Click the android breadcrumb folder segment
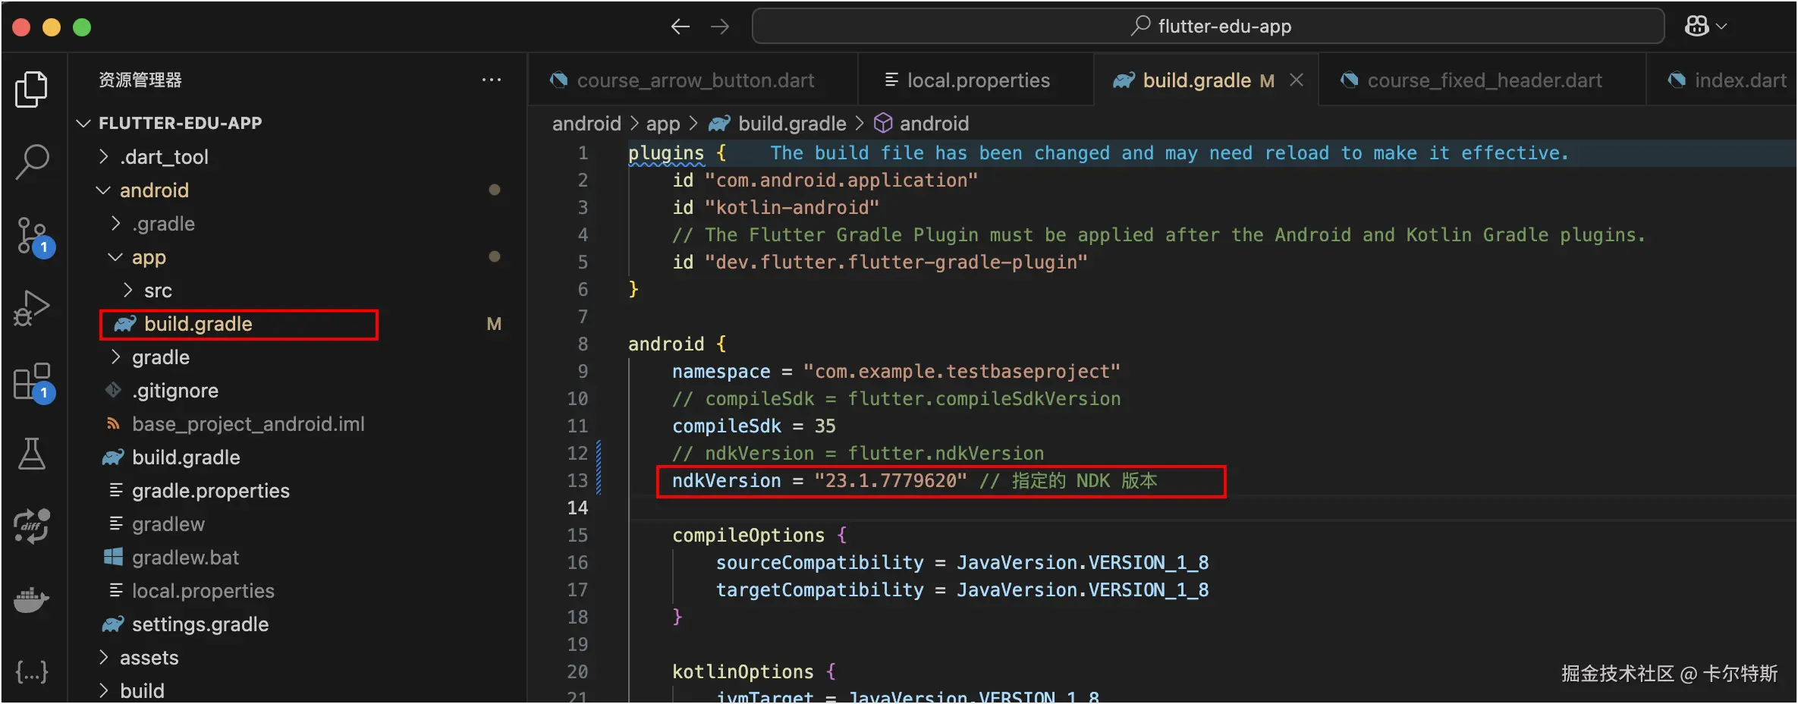Viewport: 1798px width, 704px height. click(x=586, y=123)
